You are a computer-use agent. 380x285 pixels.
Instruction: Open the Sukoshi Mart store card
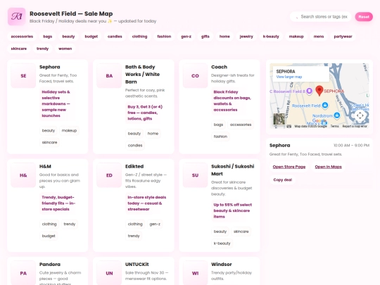pos(220,205)
